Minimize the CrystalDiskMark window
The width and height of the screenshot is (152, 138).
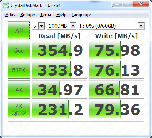click(117, 4)
